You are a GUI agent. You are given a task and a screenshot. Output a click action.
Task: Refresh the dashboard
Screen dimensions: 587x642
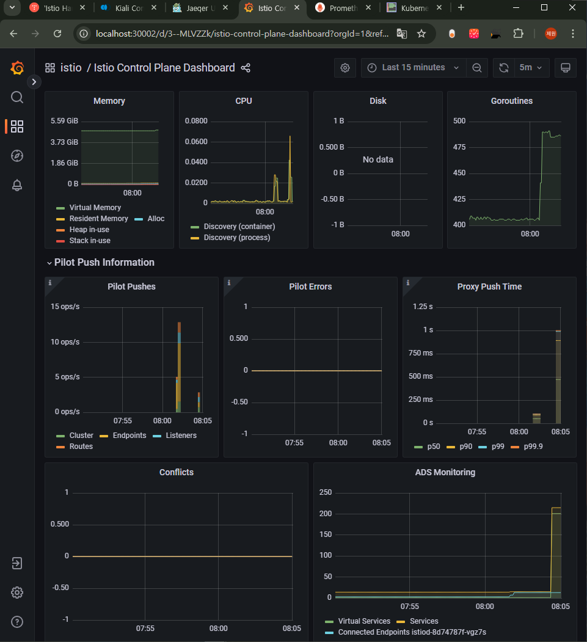[504, 68]
